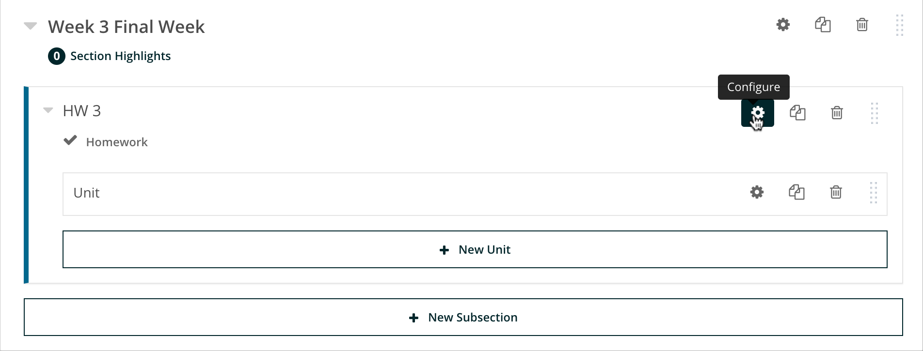The image size is (923, 351).
Task: Grab the Week 3 section drag handle
Action: 899,25
